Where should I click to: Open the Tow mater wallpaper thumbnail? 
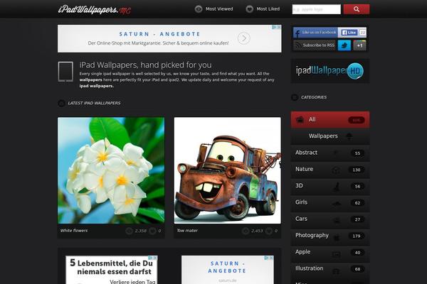[x=228, y=170]
